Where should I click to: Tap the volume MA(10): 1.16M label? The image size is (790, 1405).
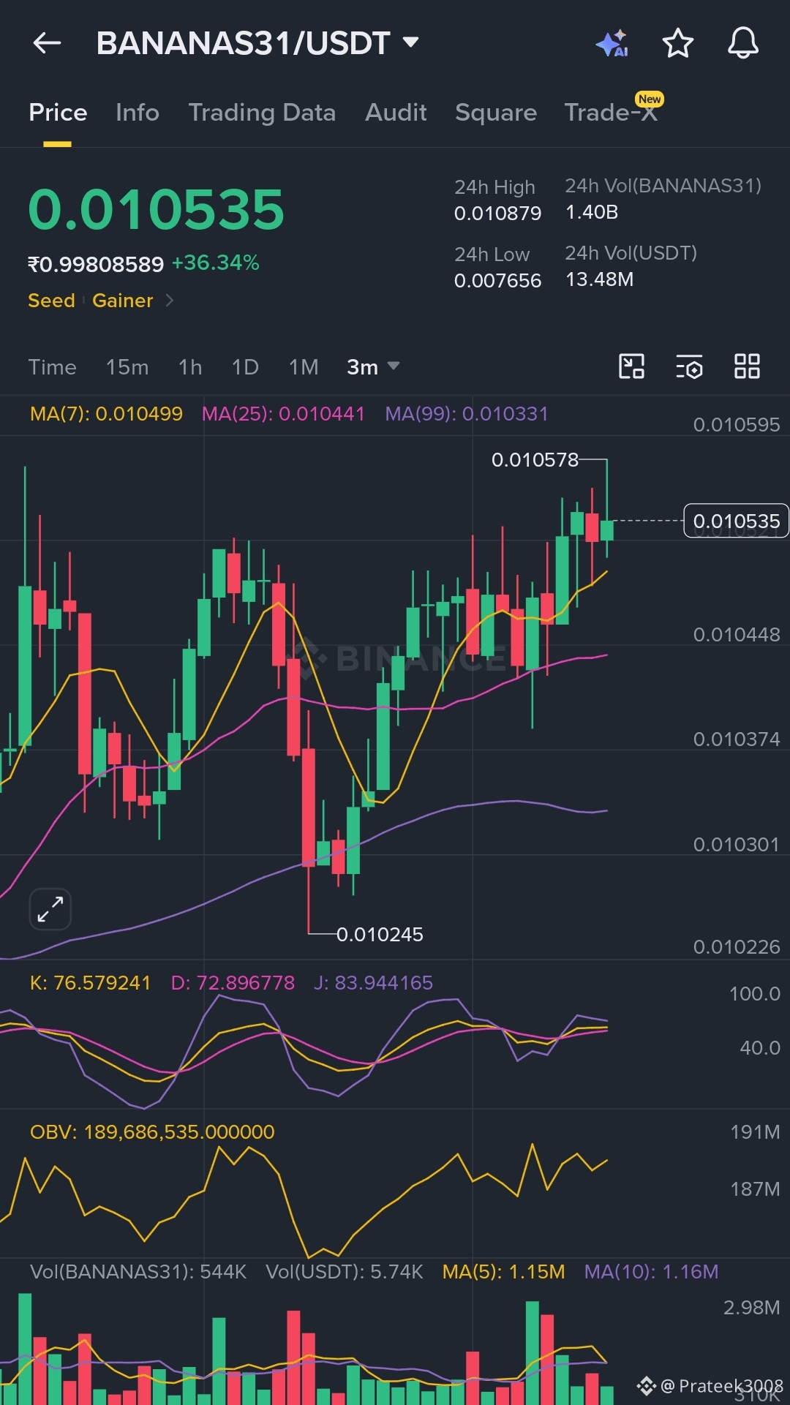651,1272
